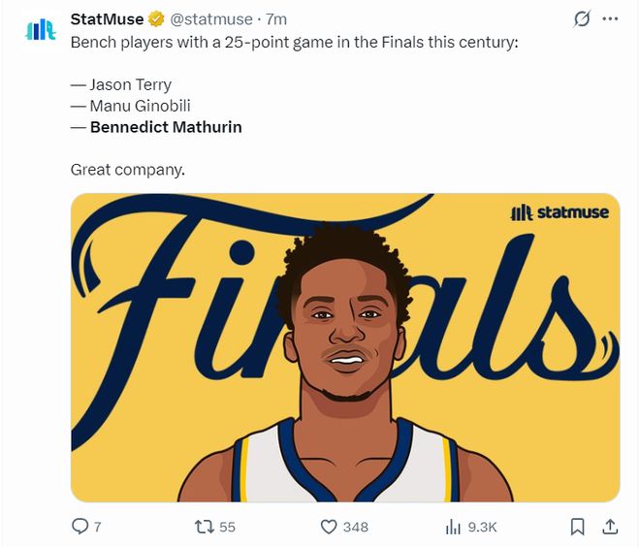
Task: Expand the More options ellipsis menu
Action: coord(610,19)
